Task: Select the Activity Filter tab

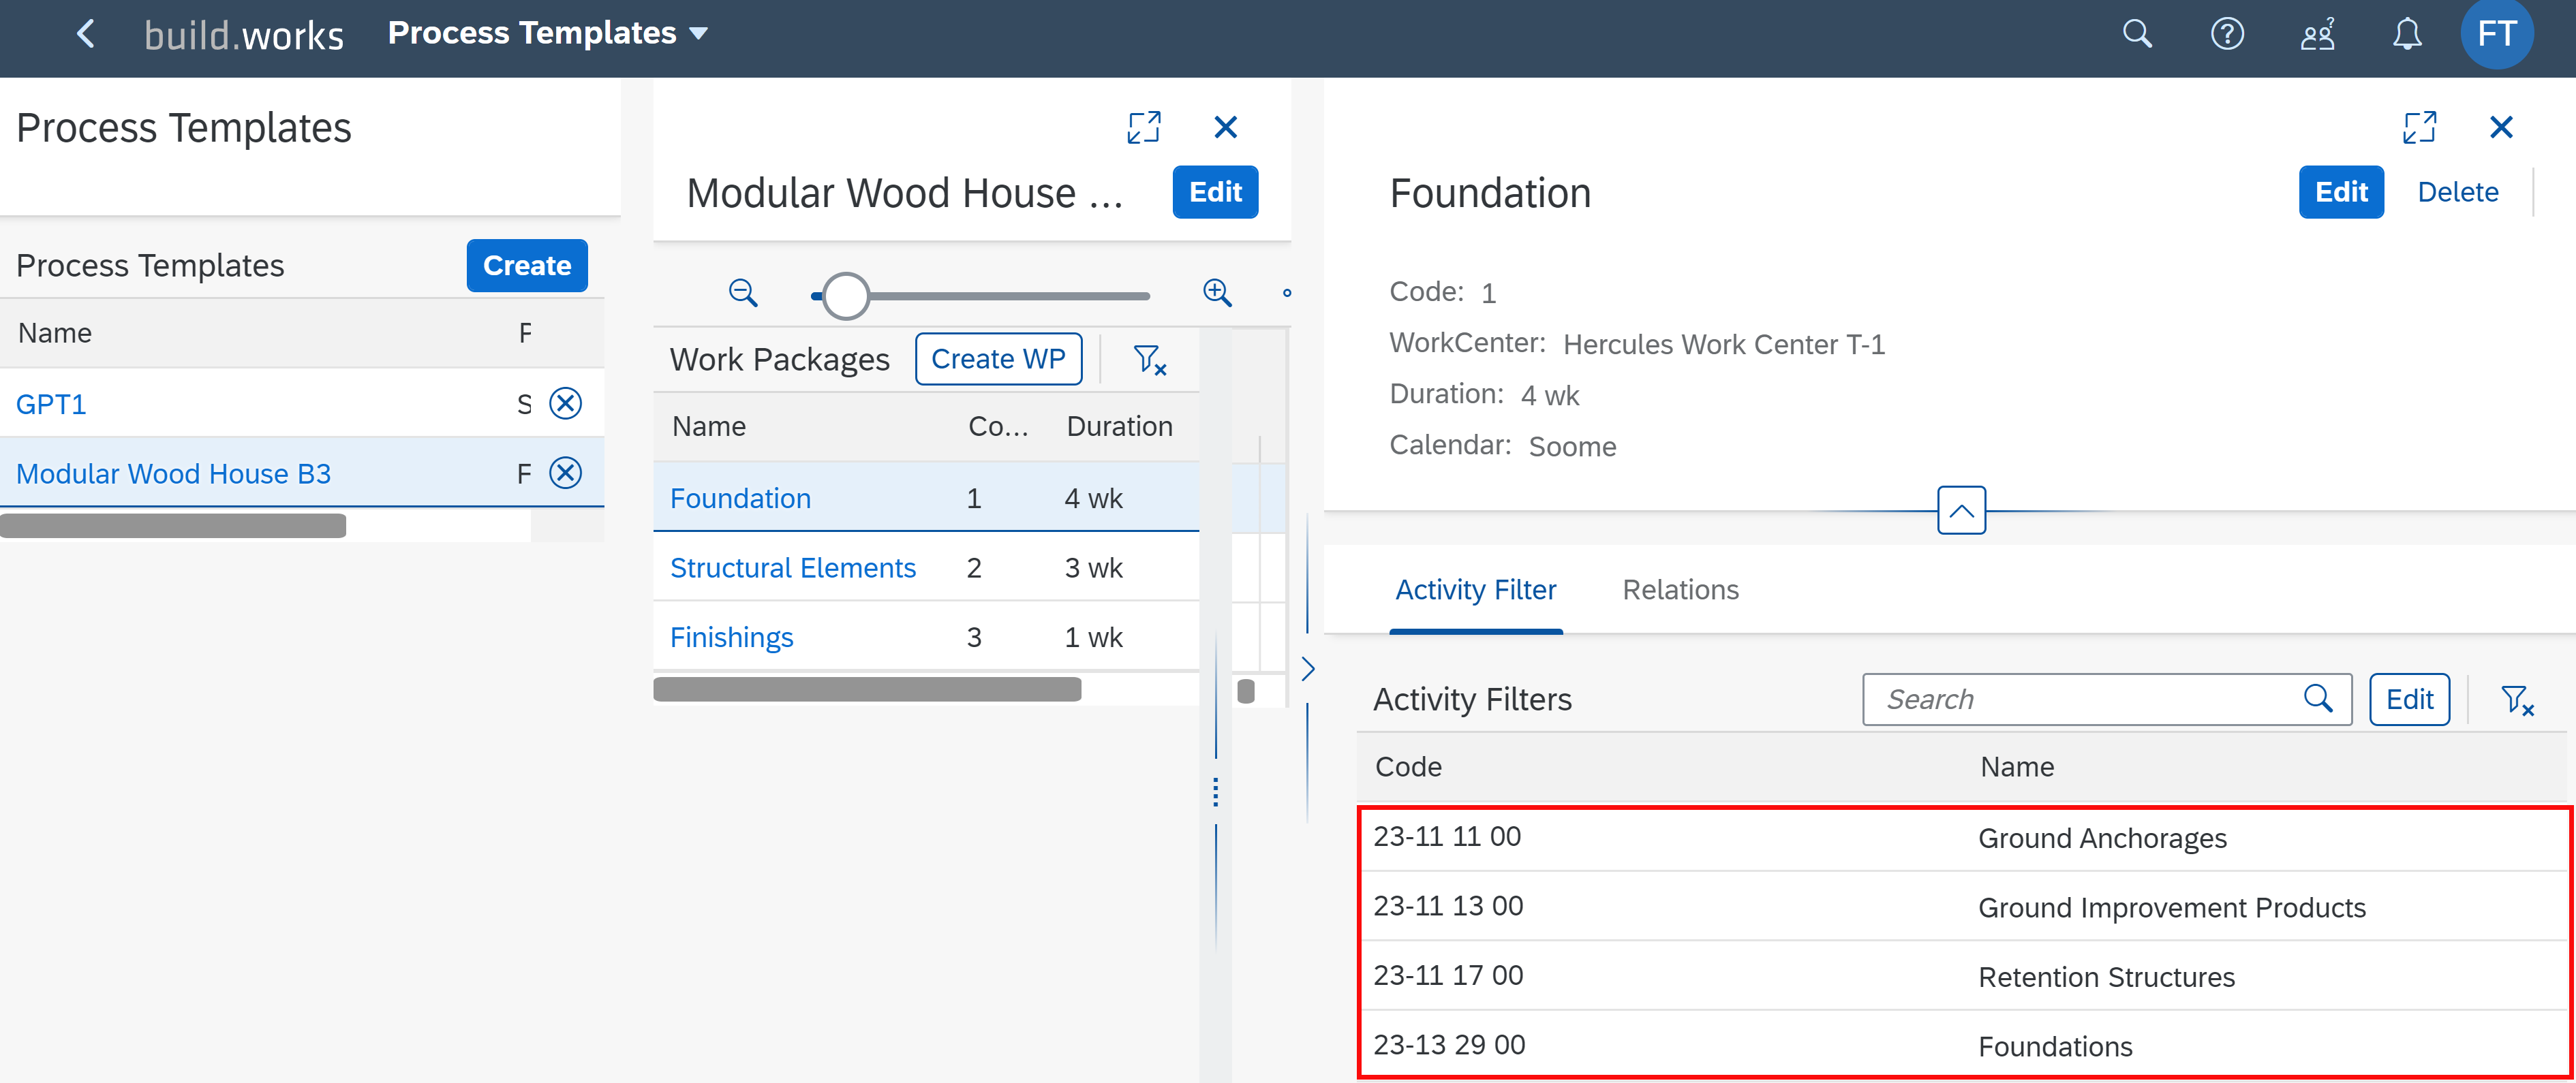Action: 1476,589
